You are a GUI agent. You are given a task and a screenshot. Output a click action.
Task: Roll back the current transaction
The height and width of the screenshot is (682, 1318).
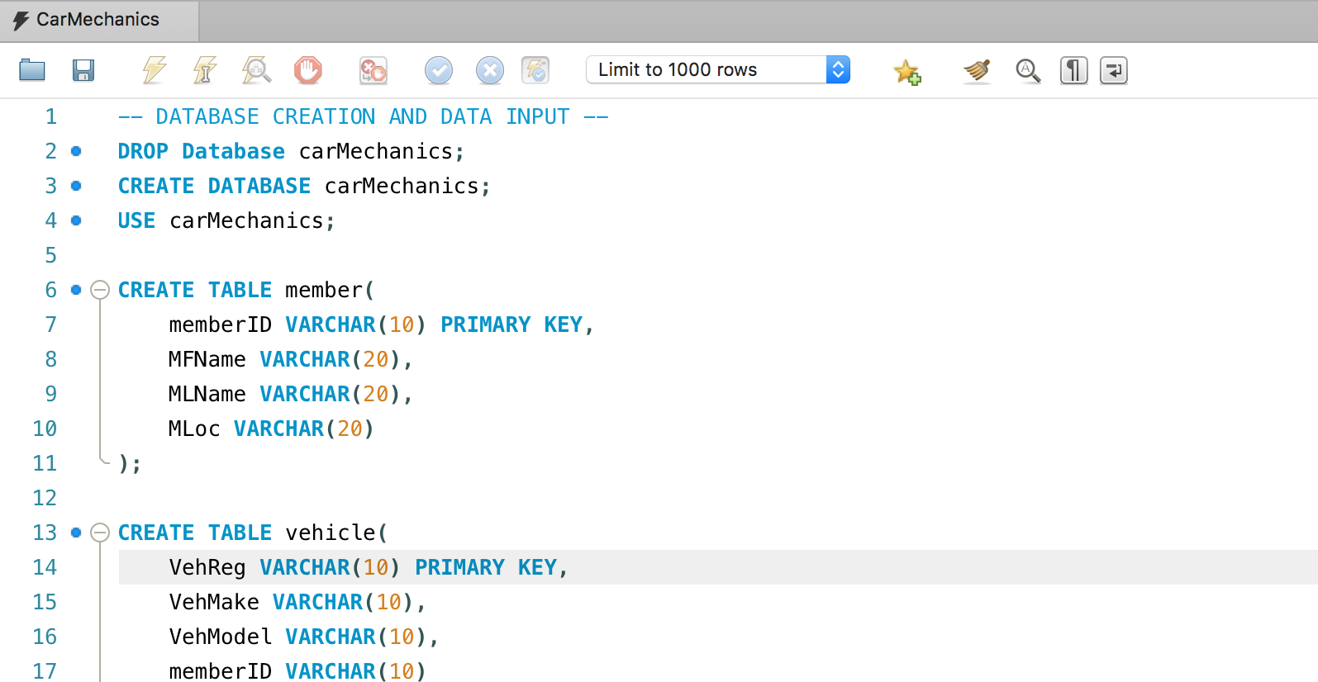[x=489, y=70]
